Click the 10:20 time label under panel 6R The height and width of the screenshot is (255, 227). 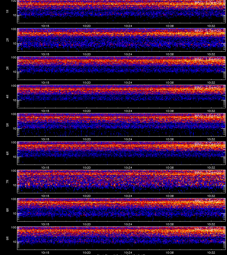pyautogui.click(x=87, y=167)
